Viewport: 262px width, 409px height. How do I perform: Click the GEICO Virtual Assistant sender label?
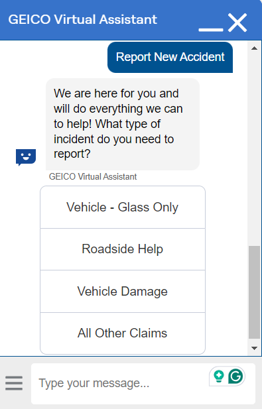click(93, 176)
